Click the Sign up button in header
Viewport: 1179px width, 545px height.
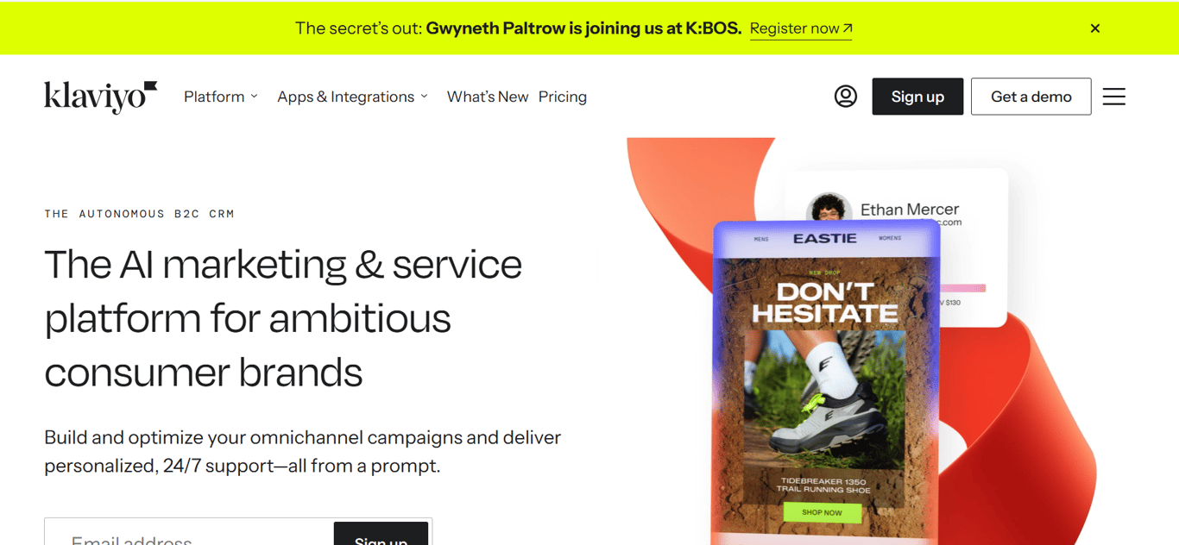[x=917, y=97]
